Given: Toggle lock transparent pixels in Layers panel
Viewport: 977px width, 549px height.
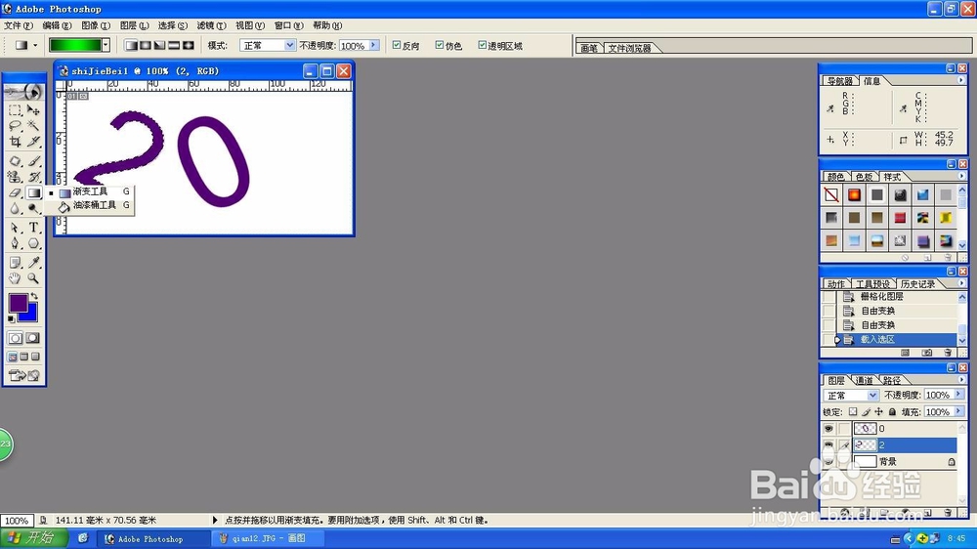Looking at the screenshot, I should 853,412.
